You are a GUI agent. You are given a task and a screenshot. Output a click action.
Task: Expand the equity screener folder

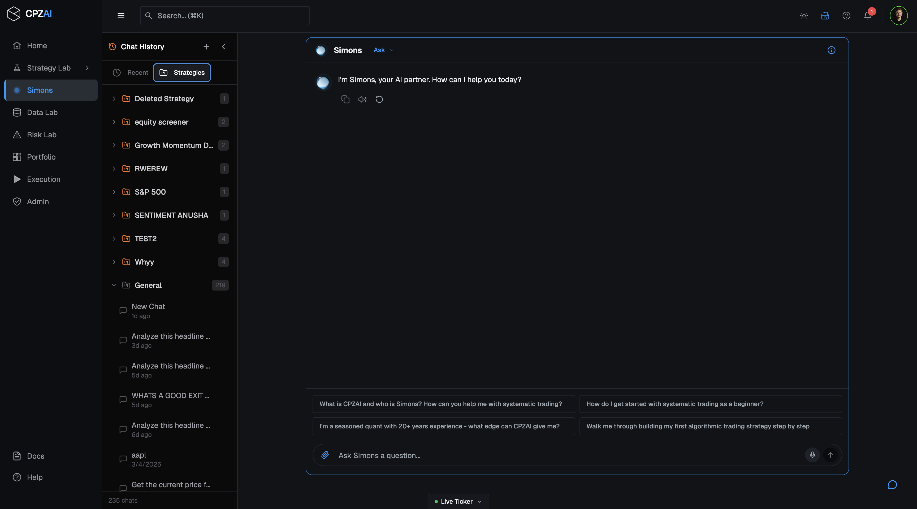(114, 122)
